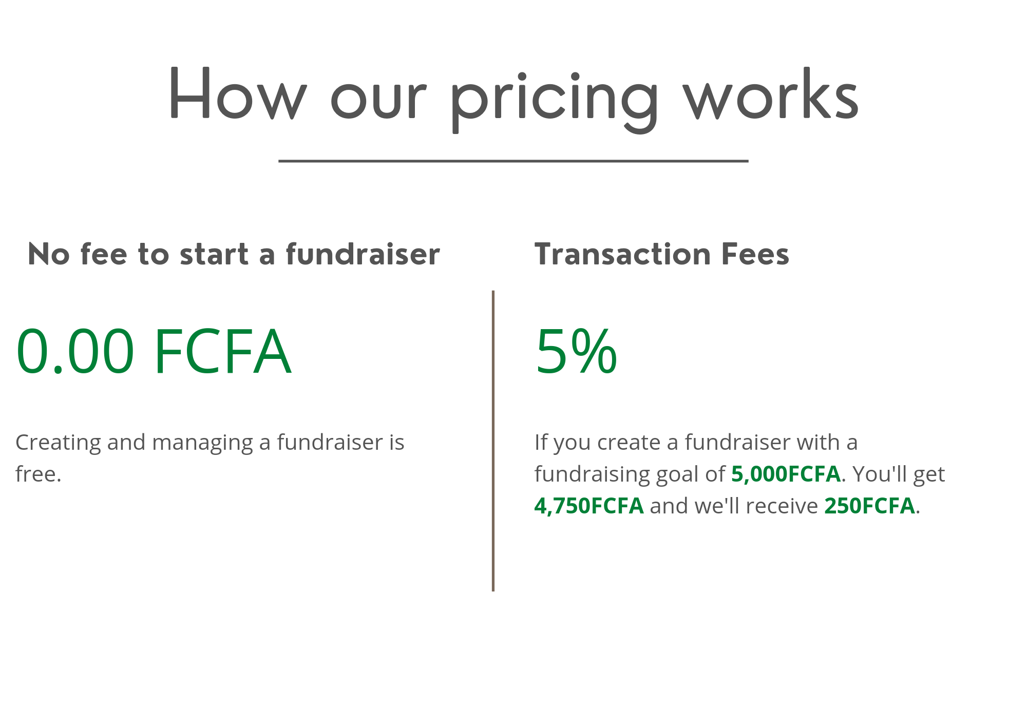Viewport: 1027px width, 726px height.
Task: Click the word "free." in the left paragraph
Action: (39, 474)
